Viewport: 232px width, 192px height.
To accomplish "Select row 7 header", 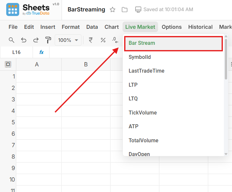I will [x=8, y=145].
